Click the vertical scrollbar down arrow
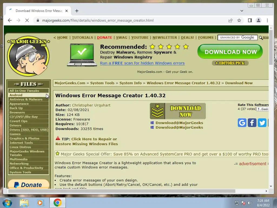277x208 pixels. (271, 186)
